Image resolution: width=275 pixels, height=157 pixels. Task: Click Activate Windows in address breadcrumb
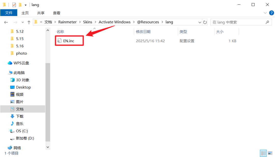(x=115, y=22)
